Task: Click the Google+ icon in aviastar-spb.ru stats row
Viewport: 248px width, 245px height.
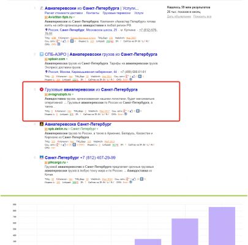Action: pyautogui.click(x=58, y=41)
